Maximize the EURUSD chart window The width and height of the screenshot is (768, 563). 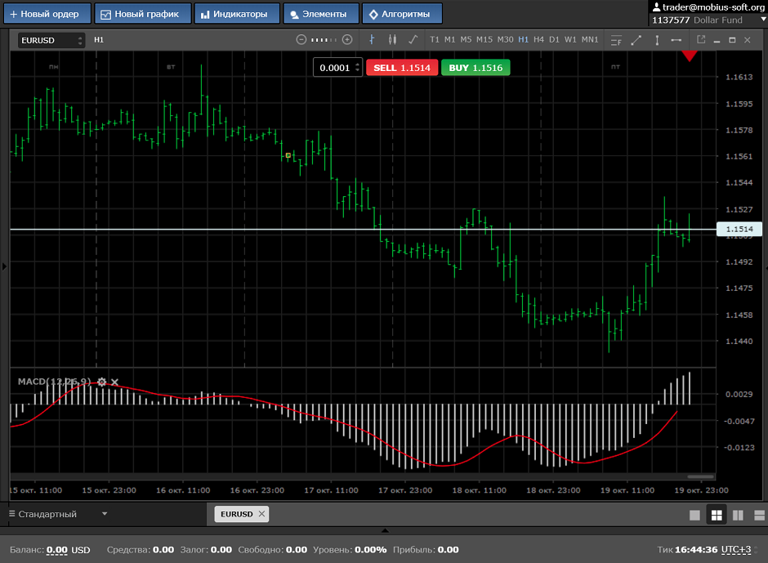point(732,40)
